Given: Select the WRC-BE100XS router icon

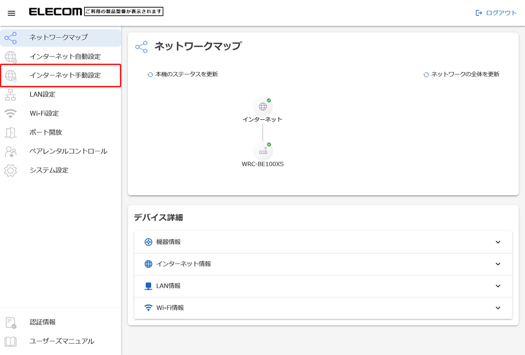Looking at the screenshot, I should pyautogui.click(x=263, y=151).
